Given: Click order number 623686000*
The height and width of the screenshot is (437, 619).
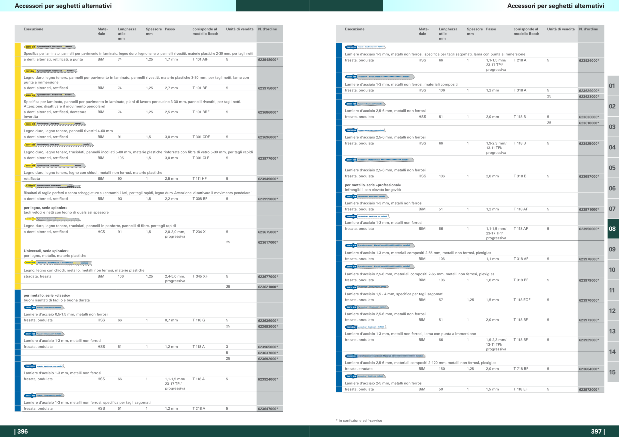Looking at the screenshot, I should pyautogui.click(x=268, y=112).
